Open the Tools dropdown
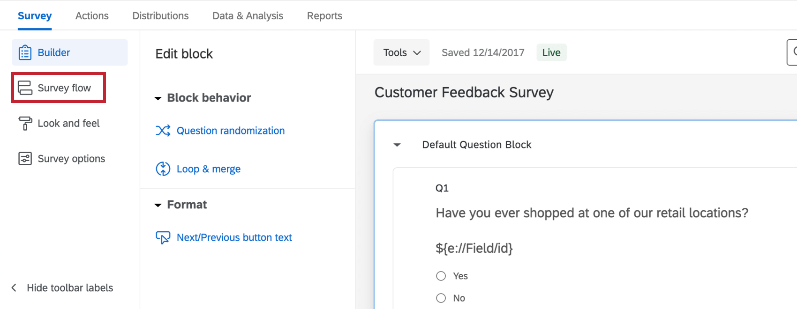 pyautogui.click(x=401, y=52)
